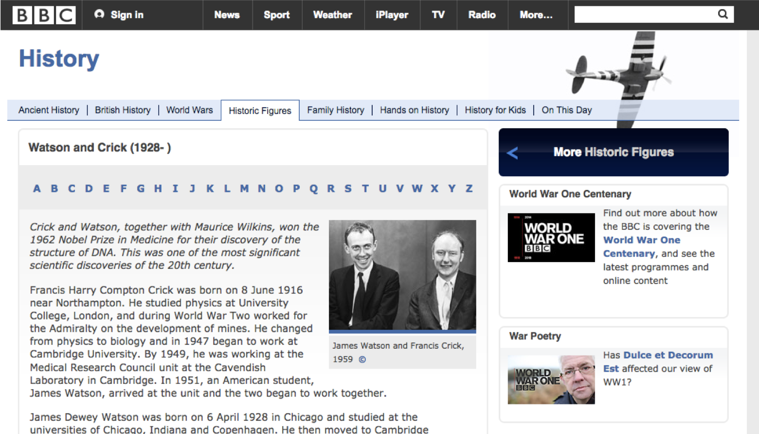Image resolution: width=759 pixels, height=434 pixels.
Task: Jump to letter V in index
Action: (400, 189)
